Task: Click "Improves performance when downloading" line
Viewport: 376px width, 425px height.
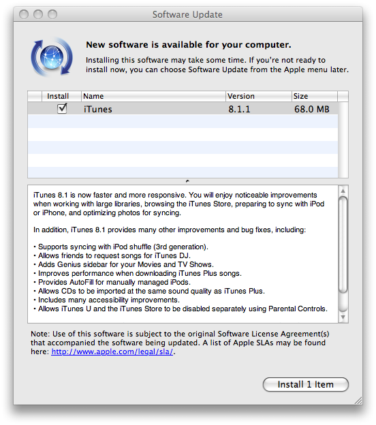Action: (138, 273)
